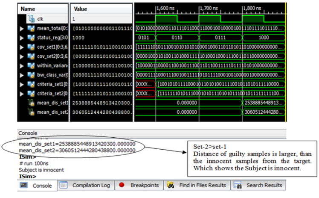Screen dimensions: 319x198
Task: Click the mean_dis_set1 signal icon
Action: [x=31, y=103]
